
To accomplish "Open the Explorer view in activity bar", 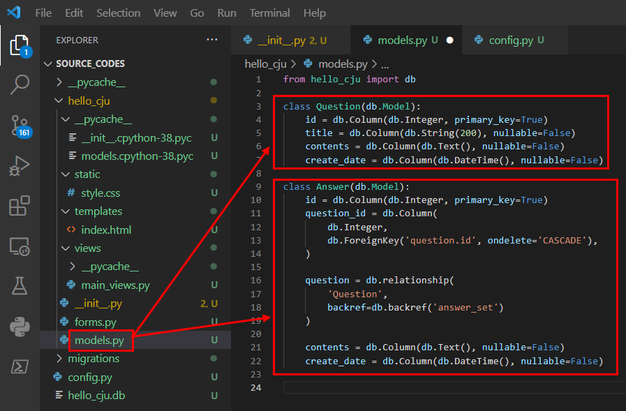I will [20, 45].
